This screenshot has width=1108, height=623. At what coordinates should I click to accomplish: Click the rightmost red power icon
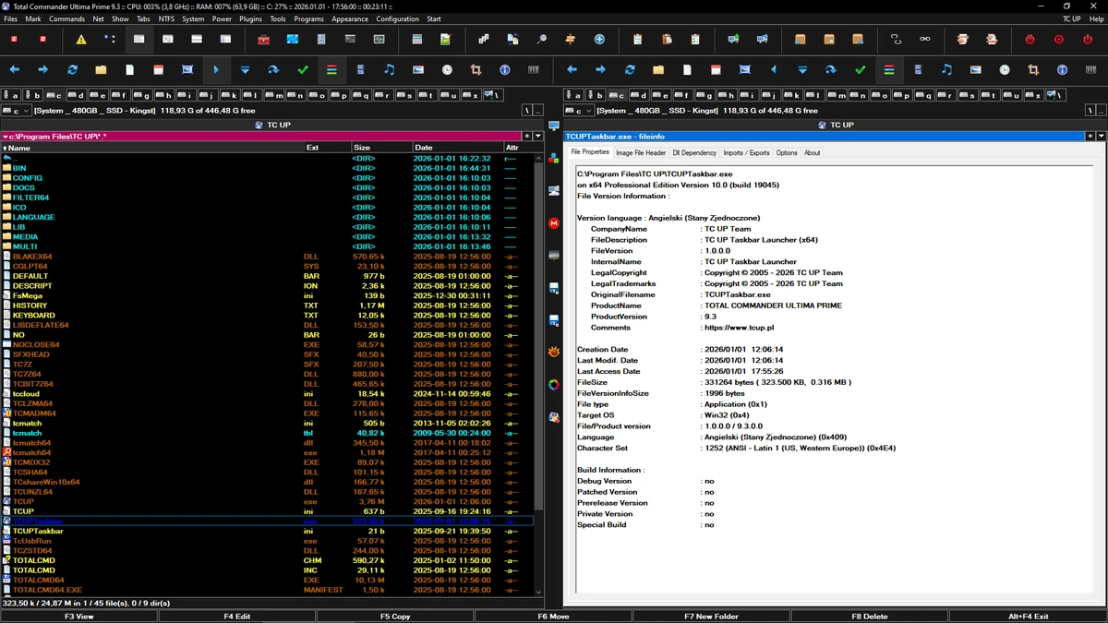(1088, 40)
